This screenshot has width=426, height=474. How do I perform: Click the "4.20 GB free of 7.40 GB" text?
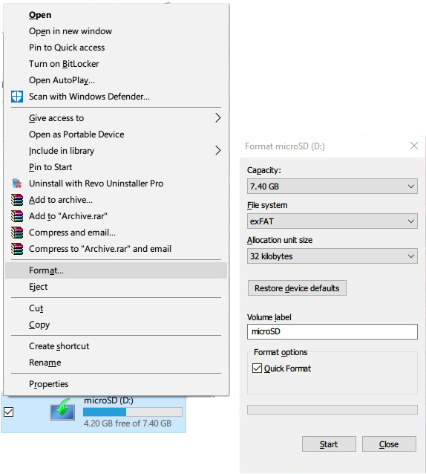click(128, 423)
